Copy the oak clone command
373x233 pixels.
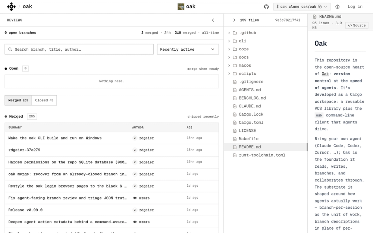[x=320, y=7]
